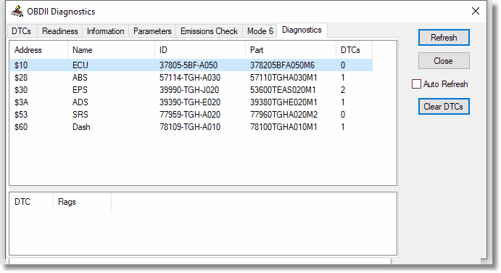
Task: Click ID 57114-TGH-A030
Action: click(x=190, y=78)
